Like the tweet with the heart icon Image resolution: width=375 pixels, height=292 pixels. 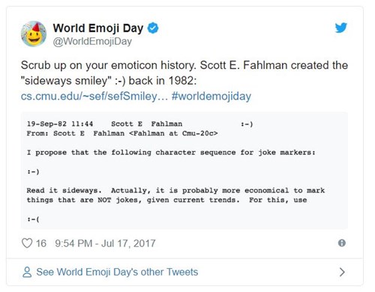(27, 243)
